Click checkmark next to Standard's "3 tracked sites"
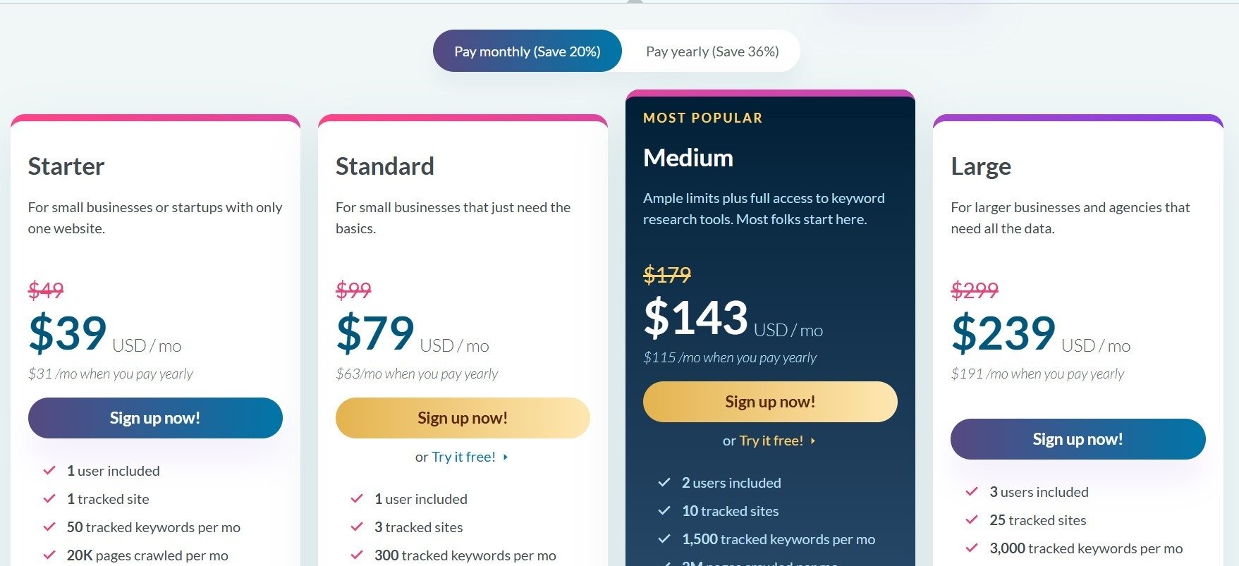The height and width of the screenshot is (566, 1239). [x=357, y=527]
